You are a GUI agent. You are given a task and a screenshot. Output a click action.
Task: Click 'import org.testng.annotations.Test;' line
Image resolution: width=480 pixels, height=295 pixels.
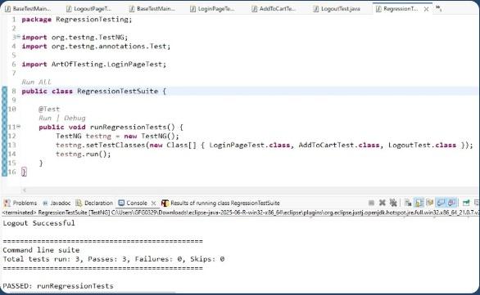(96, 47)
